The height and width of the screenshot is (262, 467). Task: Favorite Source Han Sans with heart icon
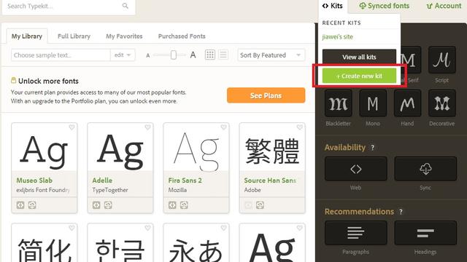(x=300, y=127)
